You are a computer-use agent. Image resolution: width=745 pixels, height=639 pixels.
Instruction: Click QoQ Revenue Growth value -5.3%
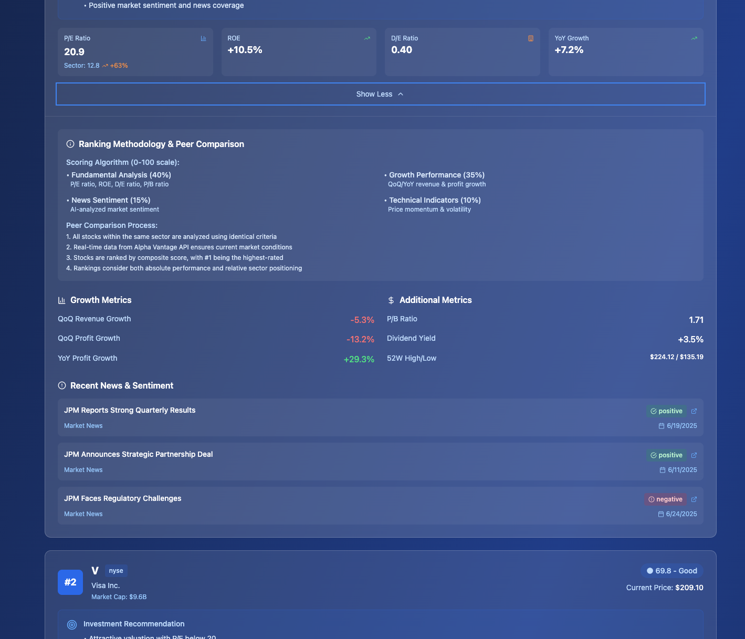pos(362,320)
